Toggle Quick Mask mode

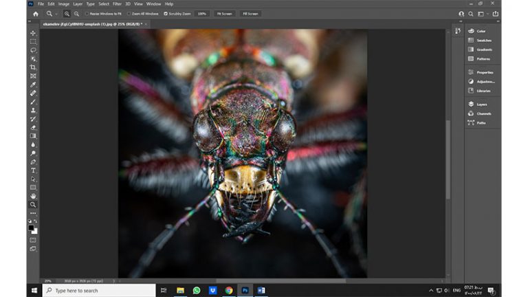coord(33,241)
